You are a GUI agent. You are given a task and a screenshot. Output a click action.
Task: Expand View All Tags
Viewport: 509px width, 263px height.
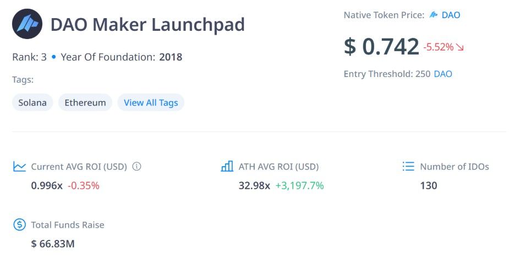click(x=151, y=103)
